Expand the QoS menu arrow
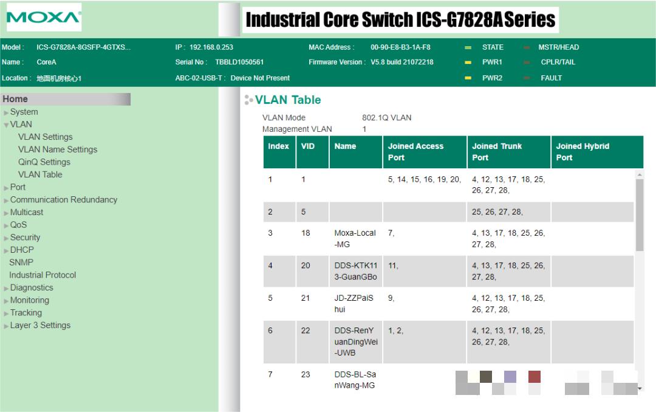Screen dimensions: 656x412 (6, 225)
